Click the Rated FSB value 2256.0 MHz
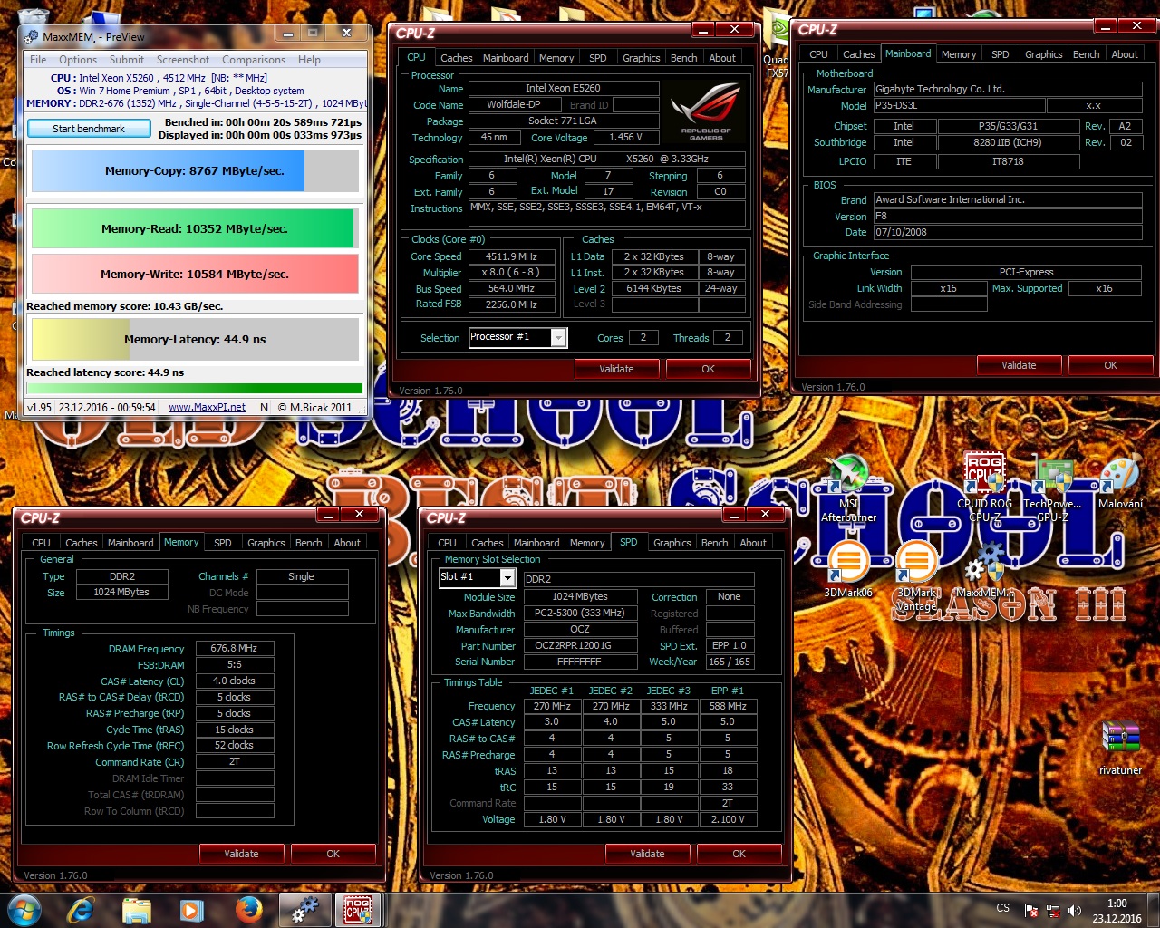The image size is (1160, 928). click(x=511, y=304)
